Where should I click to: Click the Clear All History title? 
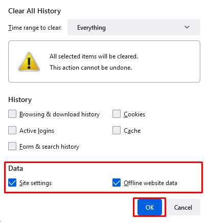pos(35,11)
